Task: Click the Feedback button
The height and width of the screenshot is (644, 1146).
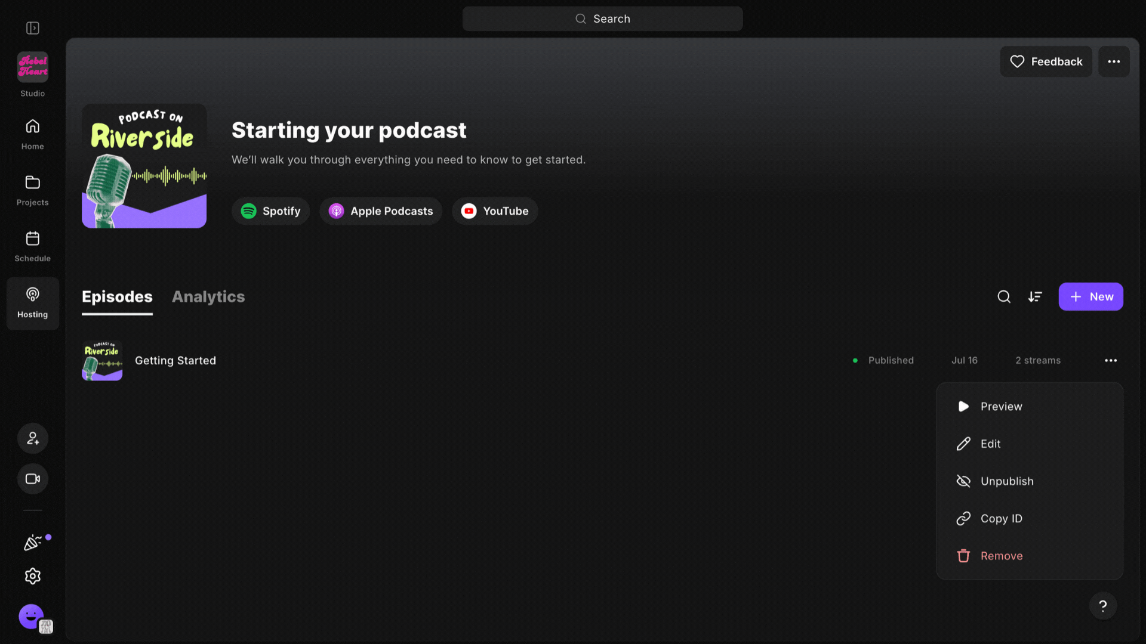Action: [1046, 61]
